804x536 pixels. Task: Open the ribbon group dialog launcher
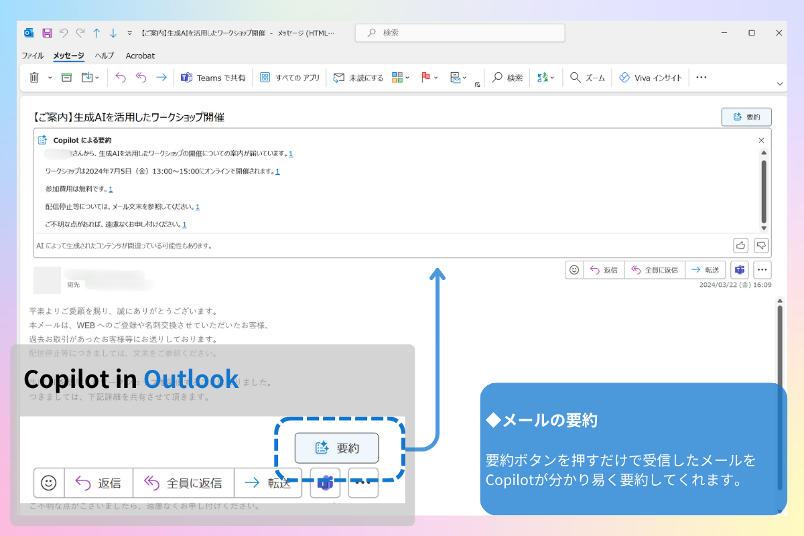478,85
